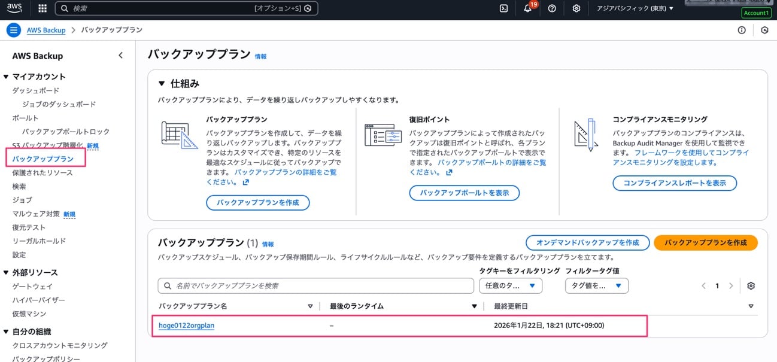Viewport: 777px width, 362px height.
Task: Open the help question mark icon
Action: pyautogui.click(x=552, y=8)
